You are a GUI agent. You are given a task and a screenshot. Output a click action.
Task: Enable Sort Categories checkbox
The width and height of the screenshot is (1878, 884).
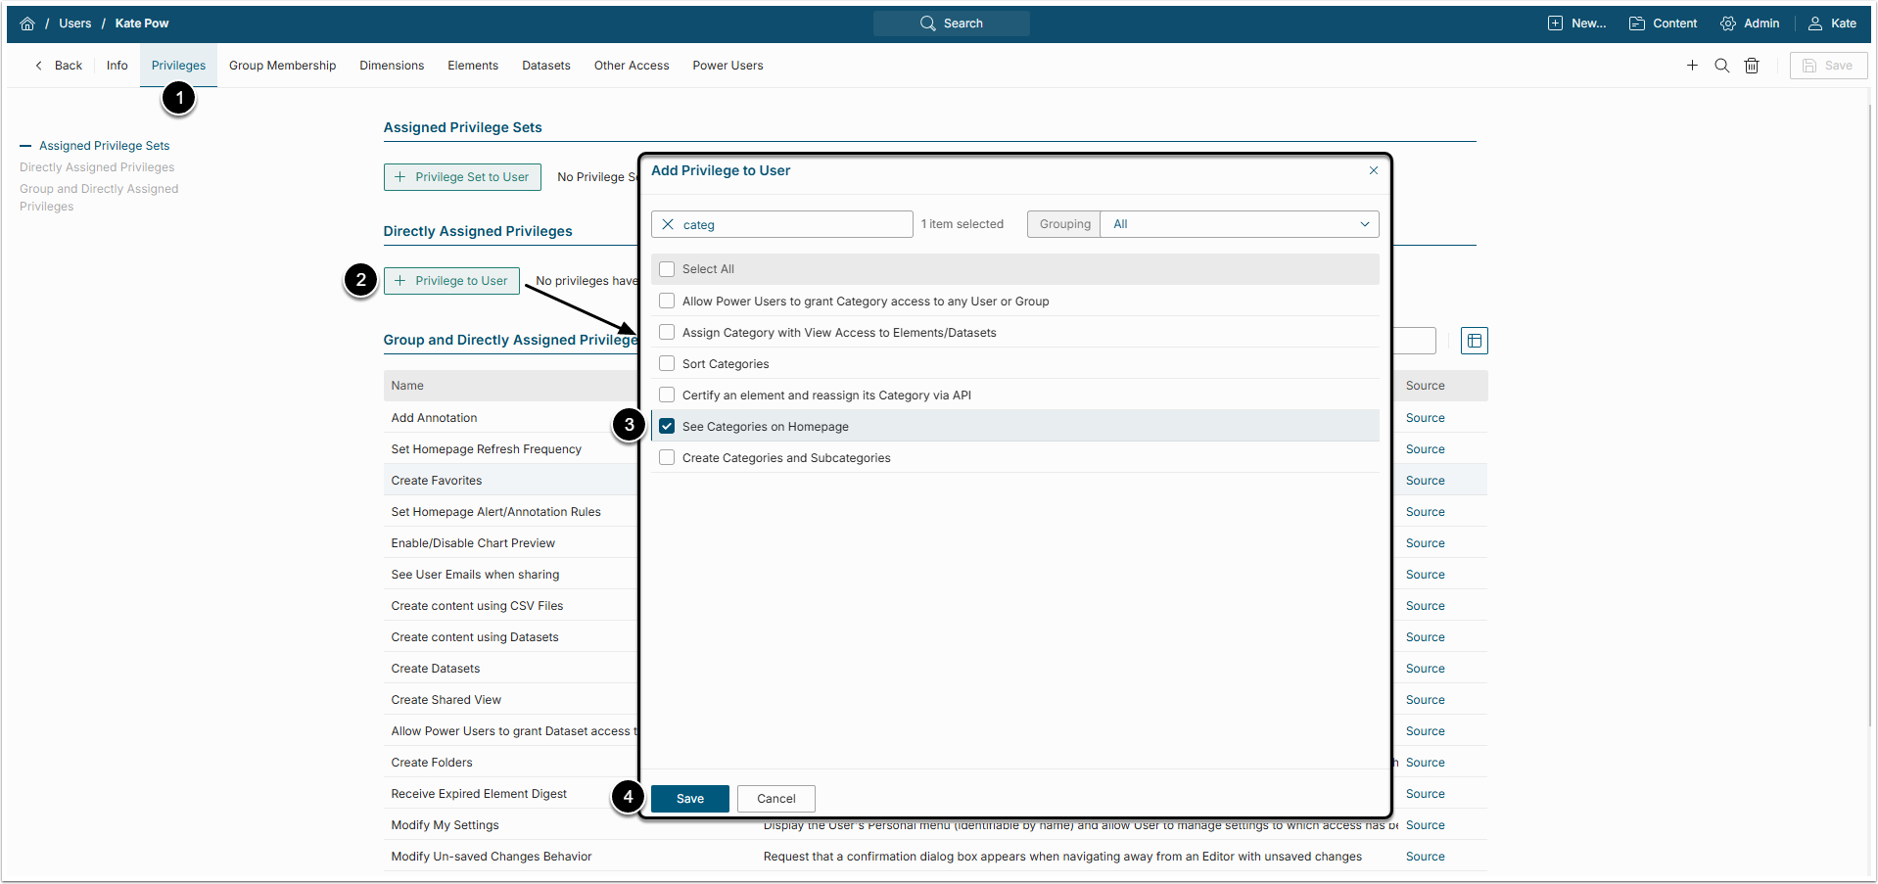coord(667,364)
